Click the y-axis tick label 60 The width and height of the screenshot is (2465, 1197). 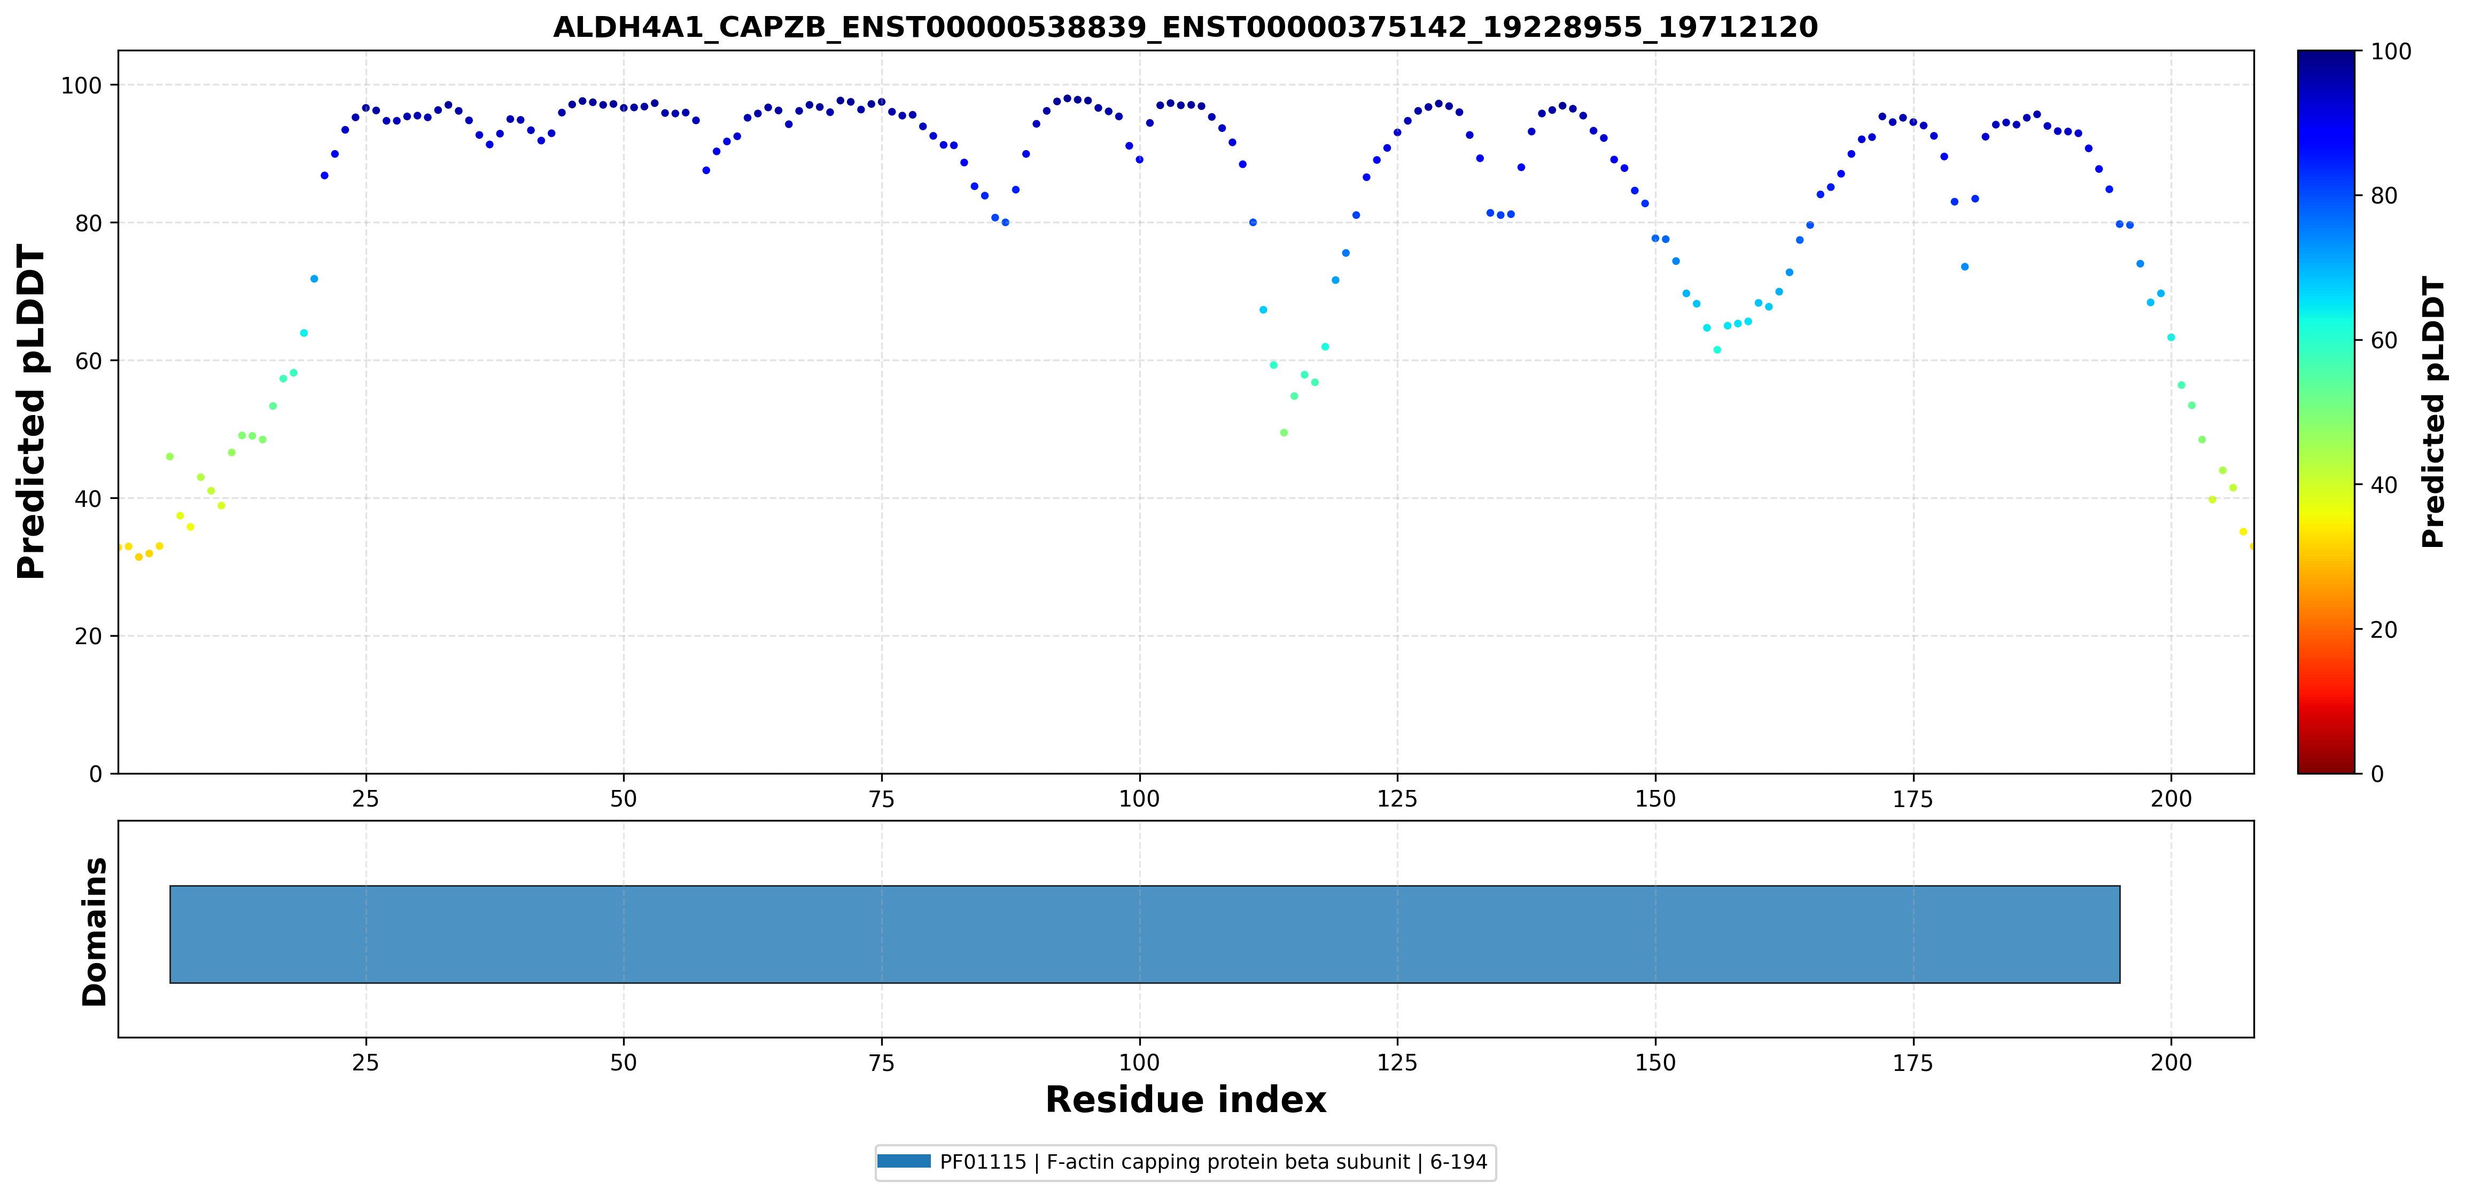click(x=88, y=361)
